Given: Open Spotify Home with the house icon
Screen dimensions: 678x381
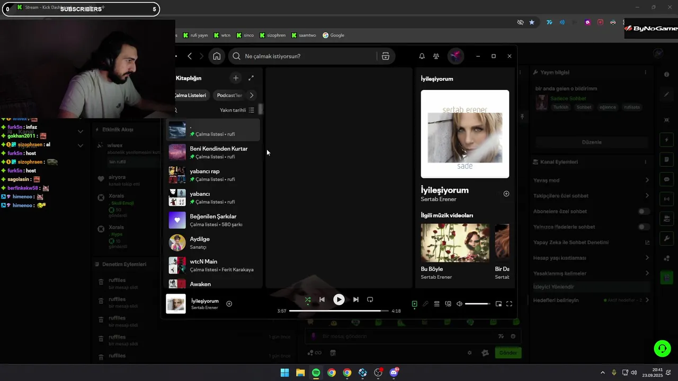Looking at the screenshot, I should [217, 56].
